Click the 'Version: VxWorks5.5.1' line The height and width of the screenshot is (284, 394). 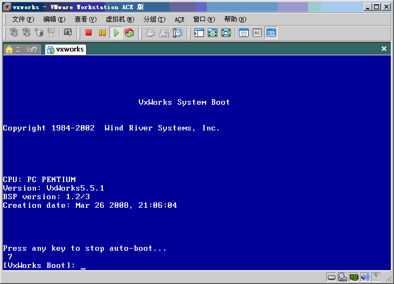[53, 188]
